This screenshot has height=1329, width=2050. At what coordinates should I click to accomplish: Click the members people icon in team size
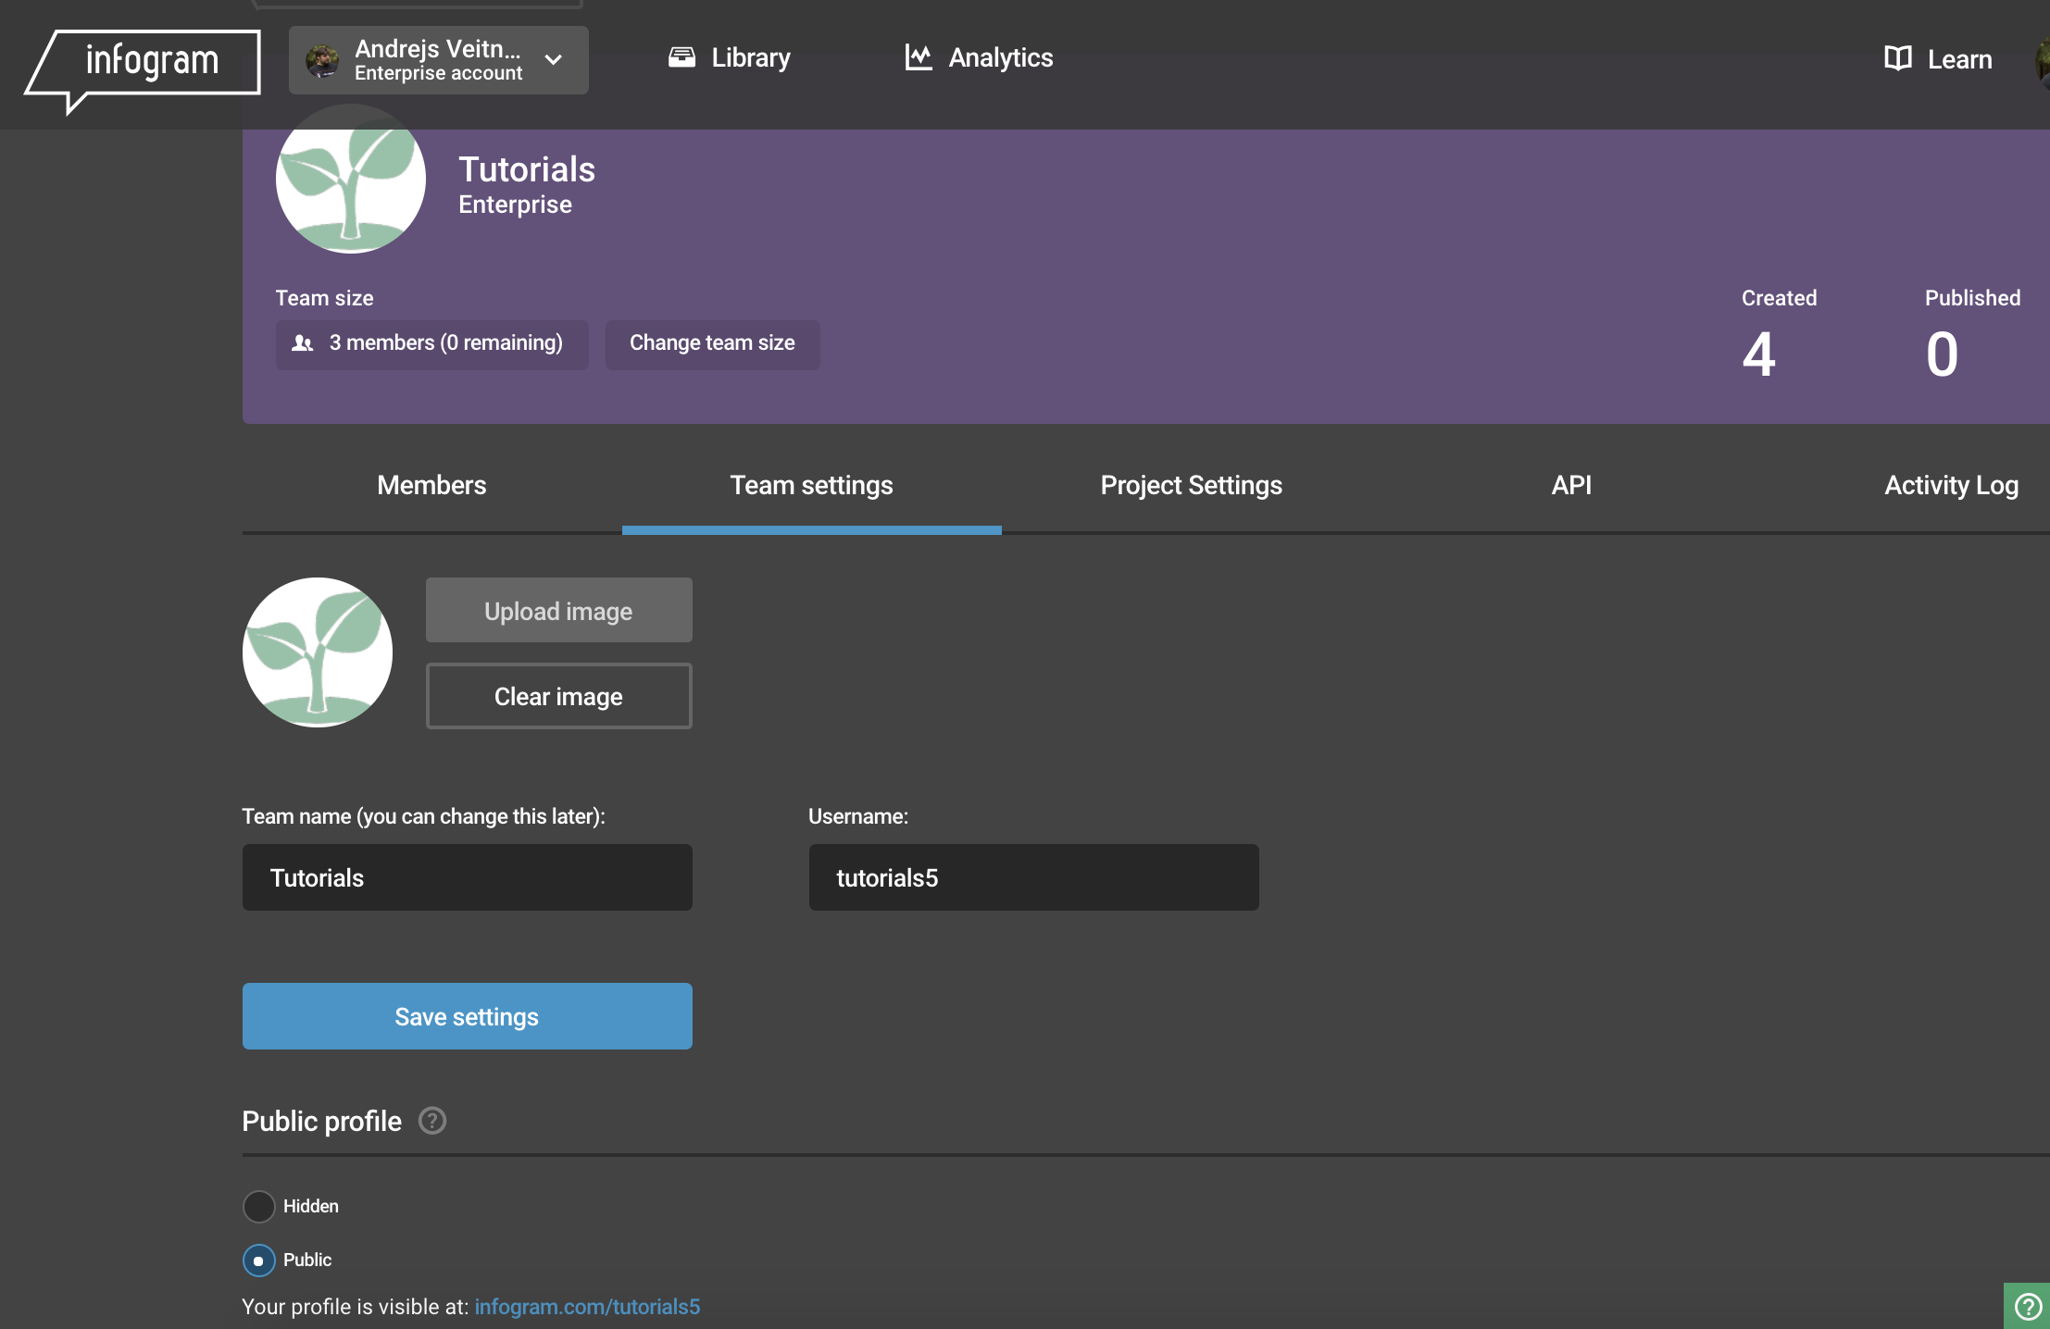pyautogui.click(x=303, y=343)
